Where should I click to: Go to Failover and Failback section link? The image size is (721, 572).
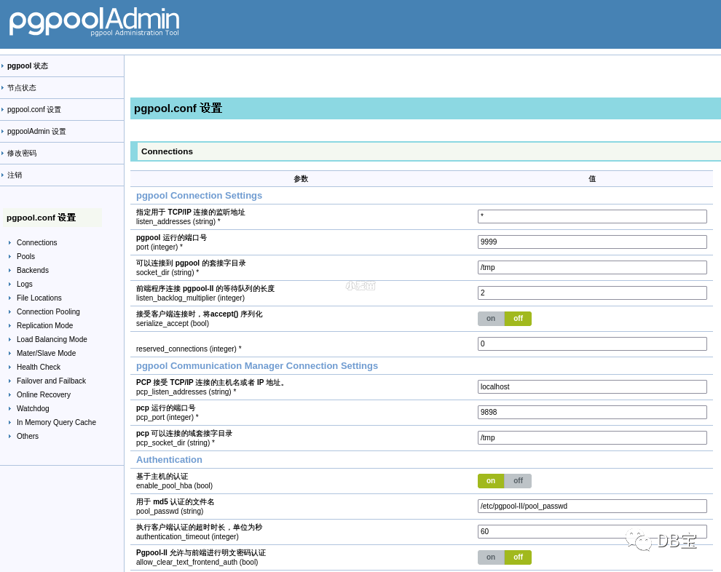[51, 381]
